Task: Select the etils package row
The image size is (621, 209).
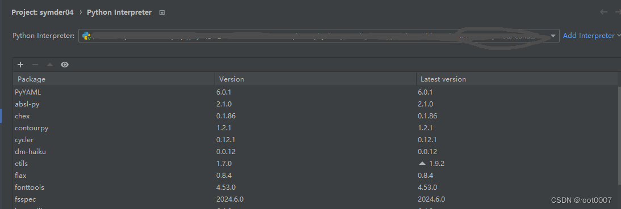Action: click(315, 164)
